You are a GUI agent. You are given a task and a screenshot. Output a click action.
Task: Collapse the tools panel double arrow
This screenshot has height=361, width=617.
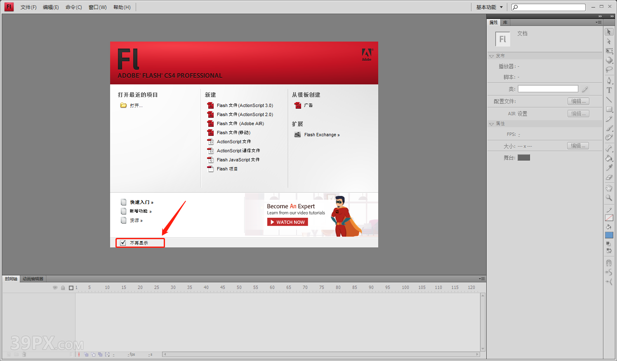tap(612, 16)
